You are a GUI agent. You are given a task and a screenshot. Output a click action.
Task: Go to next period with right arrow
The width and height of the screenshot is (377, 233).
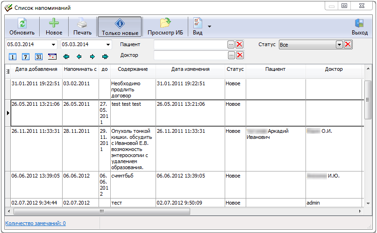[x=92, y=57]
